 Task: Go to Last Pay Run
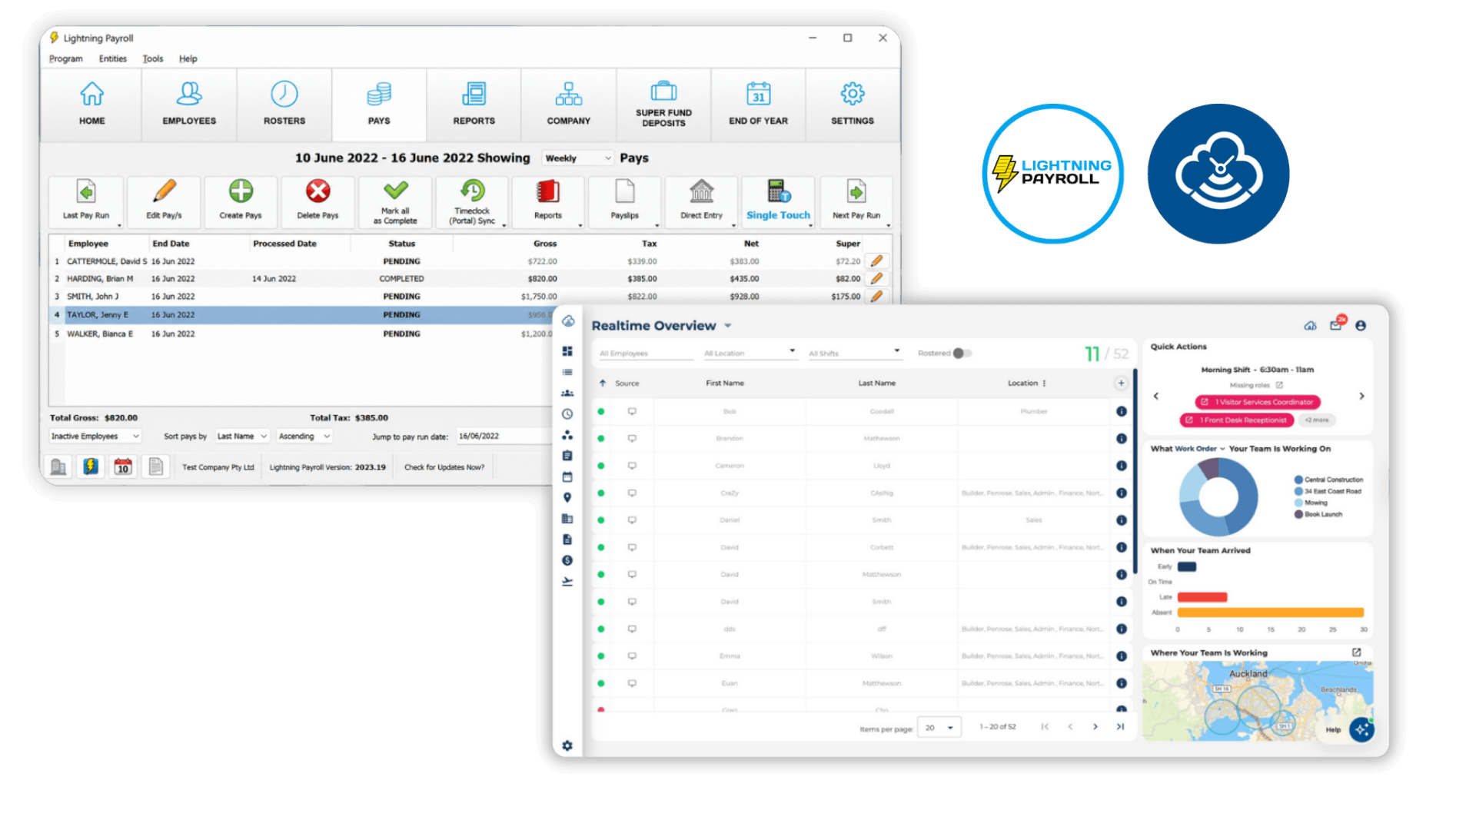(x=86, y=201)
